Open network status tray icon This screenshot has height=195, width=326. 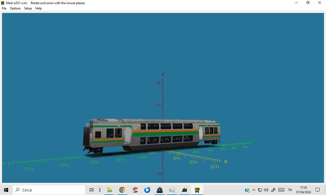[x=260, y=190]
